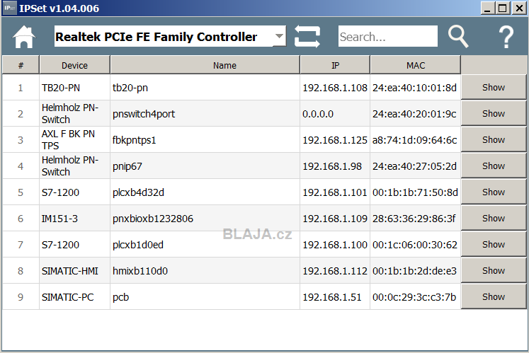Sort by the MAC column header

pos(416,65)
